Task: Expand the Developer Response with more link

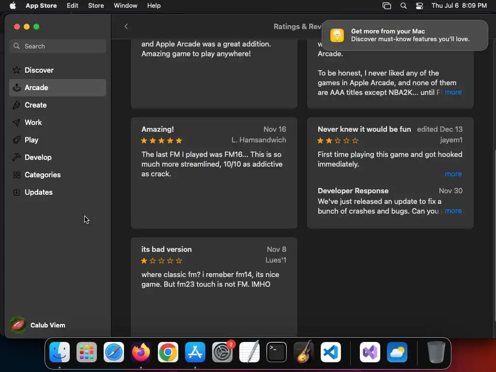Action: 453,211
